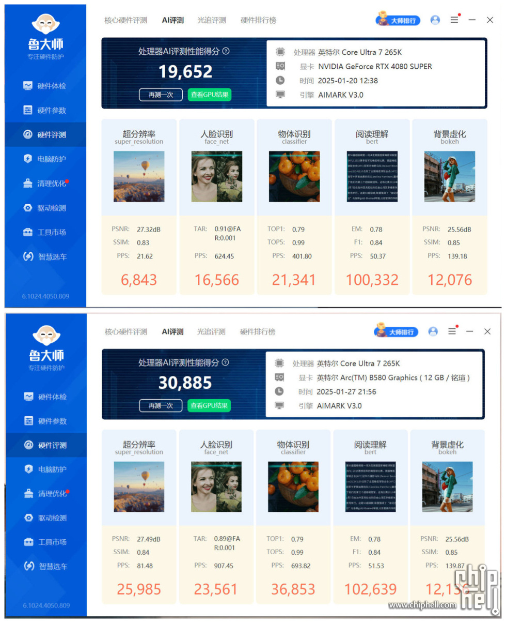Click the 物体识别 oranges thumbnail in the bottom window
Image resolution: width=506 pixels, height=623 pixels.
[x=293, y=487]
